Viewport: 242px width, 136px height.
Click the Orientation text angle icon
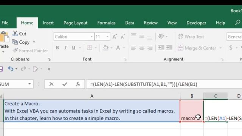161,36
